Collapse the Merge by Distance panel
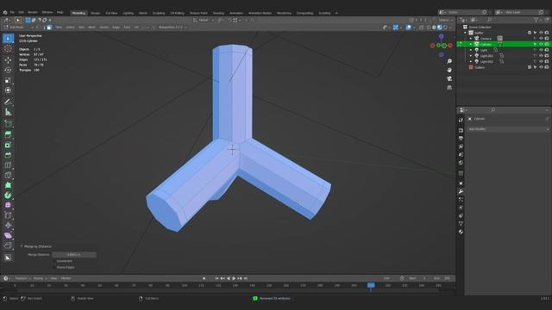 pos(22,247)
